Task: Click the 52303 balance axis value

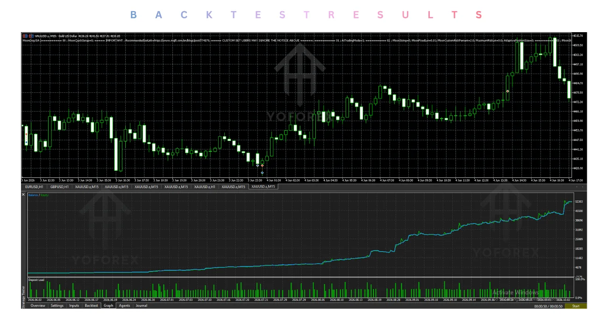Action: tap(579, 202)
